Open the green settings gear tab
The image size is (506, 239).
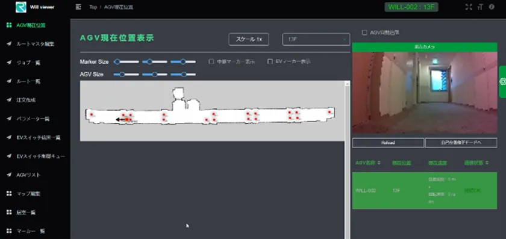point(502,82)
